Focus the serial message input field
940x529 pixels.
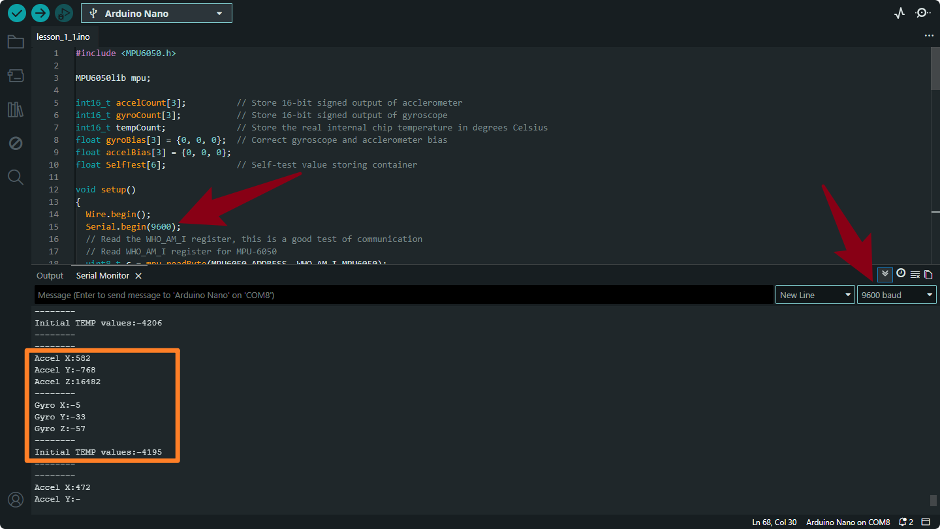coord(403,295)
